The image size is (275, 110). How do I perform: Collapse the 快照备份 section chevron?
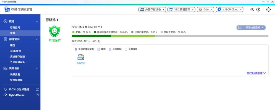pyautogui.click(x=37, y=68)
